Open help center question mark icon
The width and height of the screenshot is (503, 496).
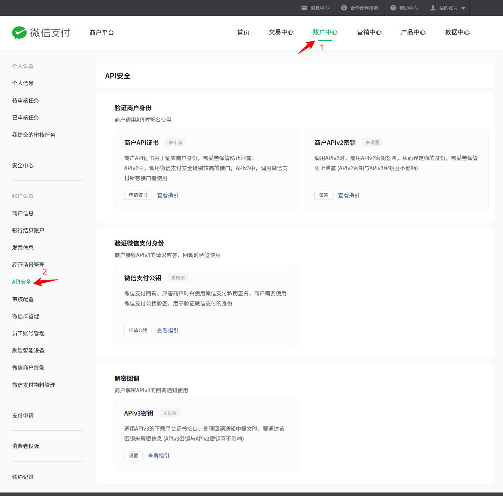click(393, 8)
